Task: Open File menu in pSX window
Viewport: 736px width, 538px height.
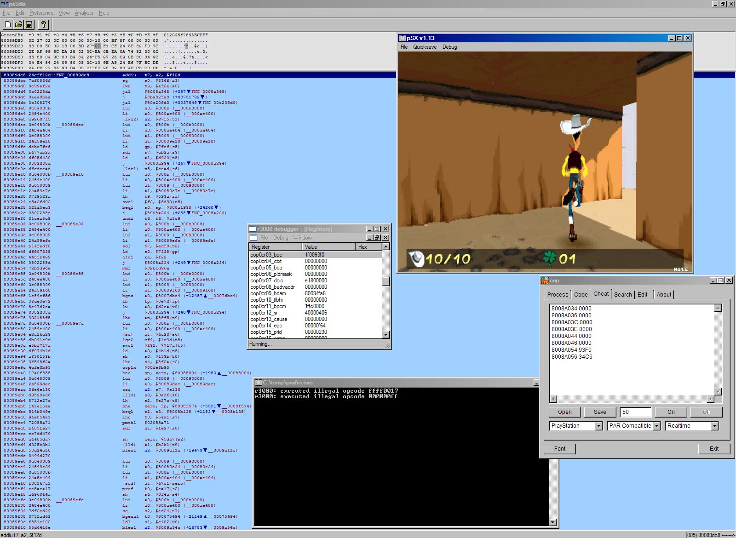Action: [x=404, y=47]
